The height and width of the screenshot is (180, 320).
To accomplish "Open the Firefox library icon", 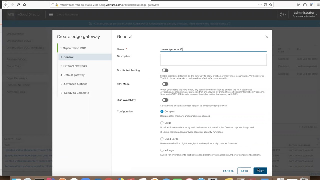I will [x=299, y=5].
